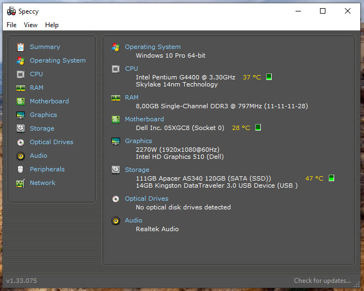
Task: Click the Summary clipboard icon in sidebar
Action: coord(21,47)
